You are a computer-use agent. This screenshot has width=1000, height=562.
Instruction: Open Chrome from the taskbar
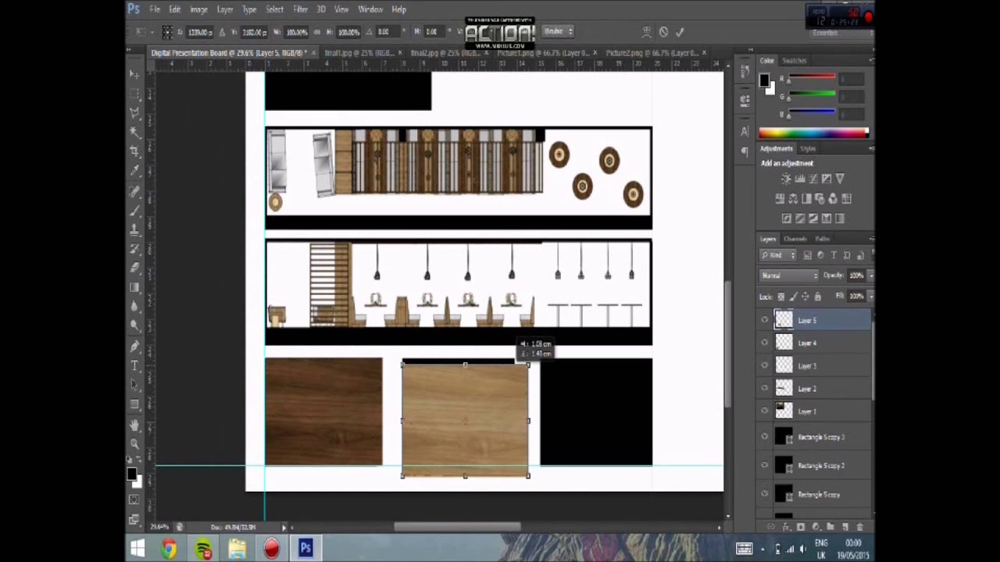(169, 549)
